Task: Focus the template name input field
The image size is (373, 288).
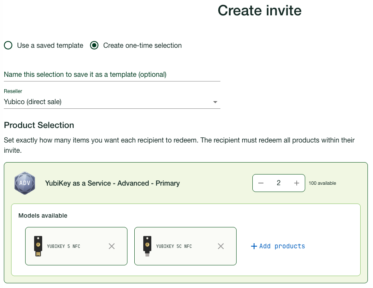Action: pos(112,74)
